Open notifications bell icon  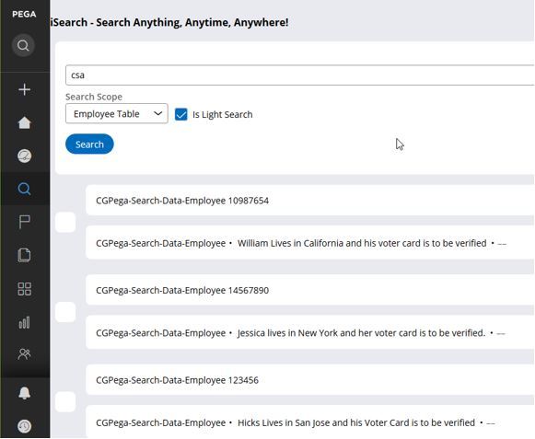24,393
